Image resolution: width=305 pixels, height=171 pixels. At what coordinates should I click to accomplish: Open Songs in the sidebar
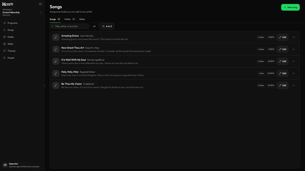(22, 30)
